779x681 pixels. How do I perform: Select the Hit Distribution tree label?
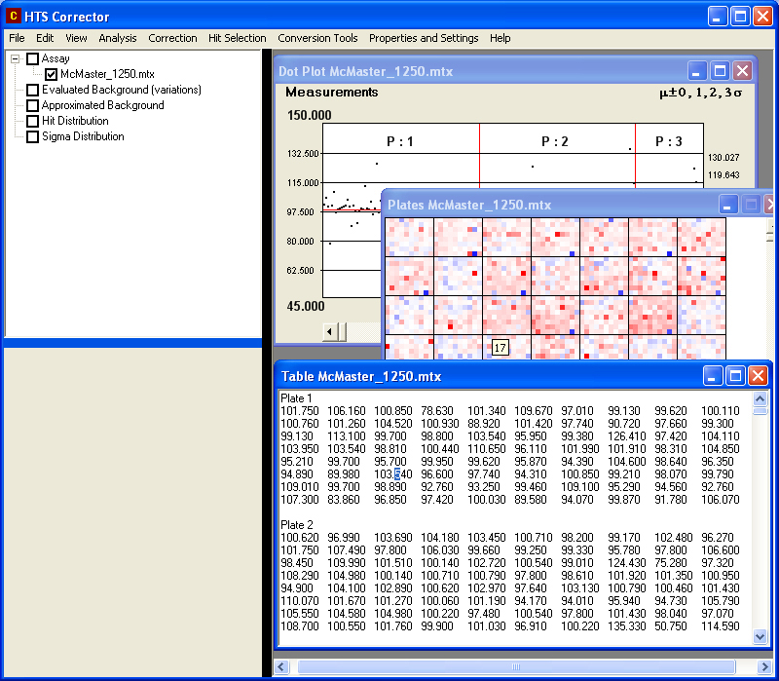(x=75, y=121)
